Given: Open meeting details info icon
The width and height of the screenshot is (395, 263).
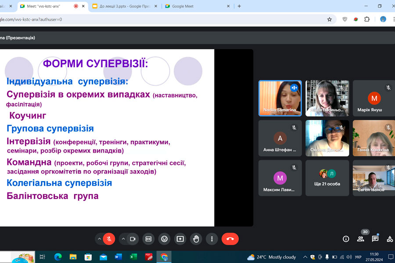Looking at the screenshot, I should coord(346,239).
